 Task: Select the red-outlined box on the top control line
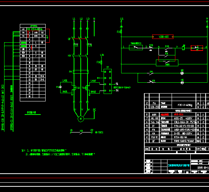coord(163,37)
